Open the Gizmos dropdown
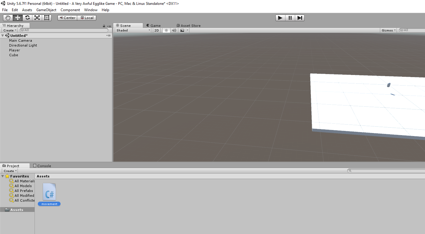 (389, 30)
